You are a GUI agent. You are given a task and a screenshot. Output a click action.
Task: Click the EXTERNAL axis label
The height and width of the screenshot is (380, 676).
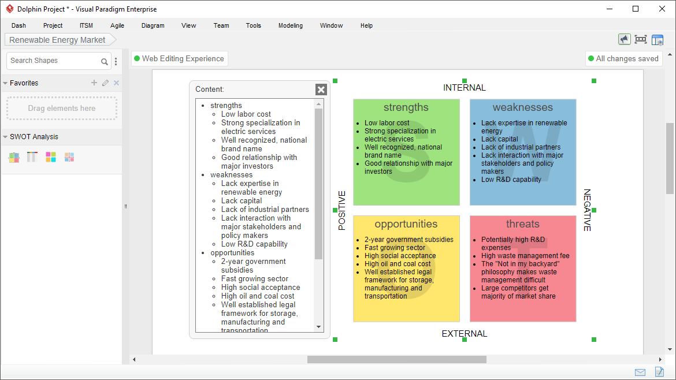465,334
